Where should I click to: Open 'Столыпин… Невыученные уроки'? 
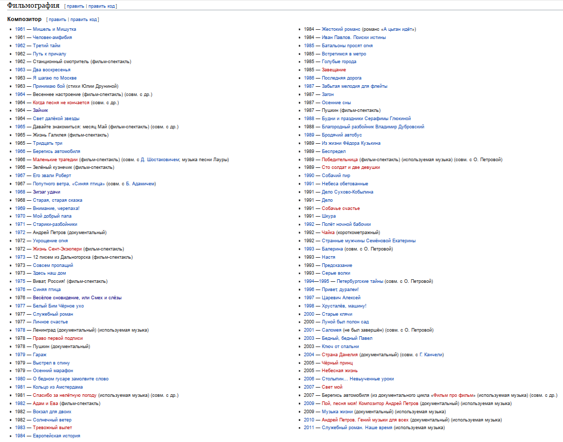pos(358,379)
